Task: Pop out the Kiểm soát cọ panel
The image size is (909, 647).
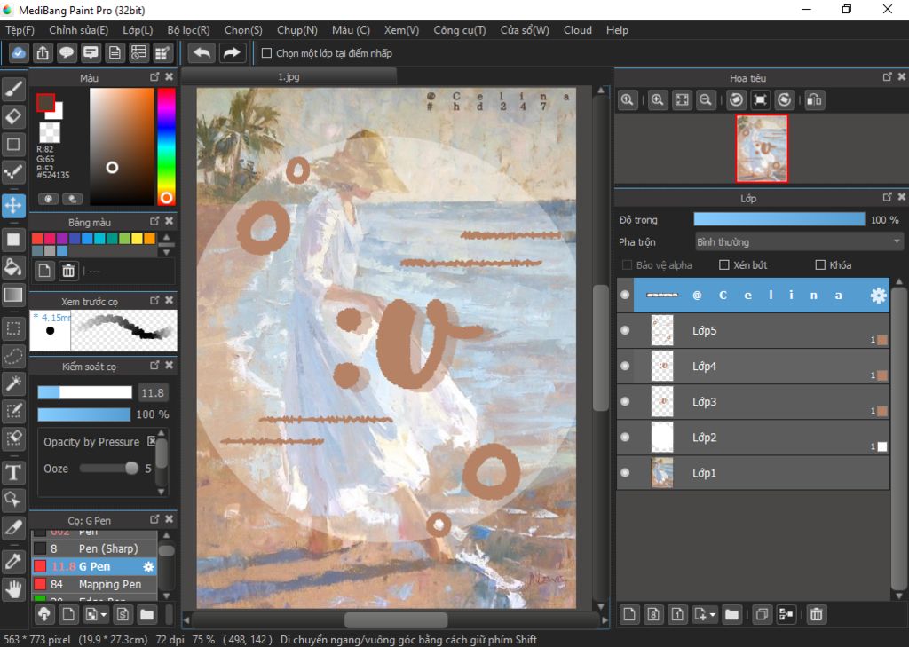Action: (154, 366)
